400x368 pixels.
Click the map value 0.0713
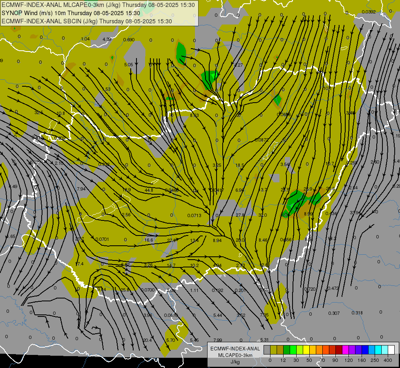pos(194,215)
